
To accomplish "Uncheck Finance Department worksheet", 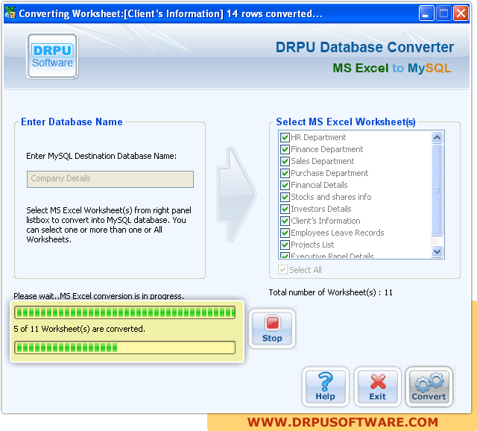I will [285, 149].
